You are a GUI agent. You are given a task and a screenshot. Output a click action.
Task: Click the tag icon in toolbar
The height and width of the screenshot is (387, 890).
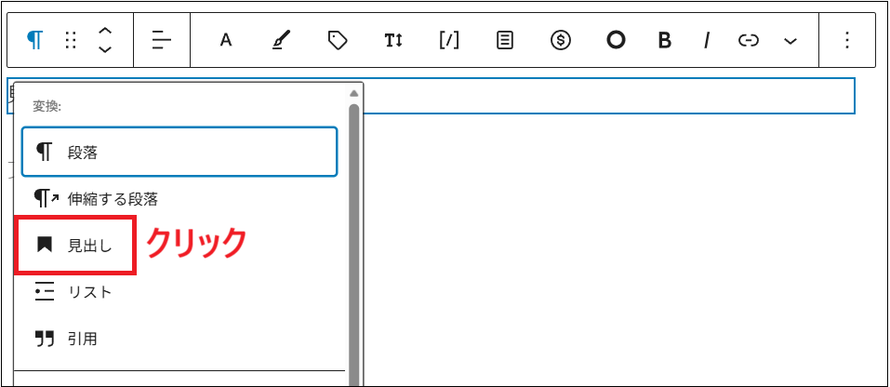point(338,40)
